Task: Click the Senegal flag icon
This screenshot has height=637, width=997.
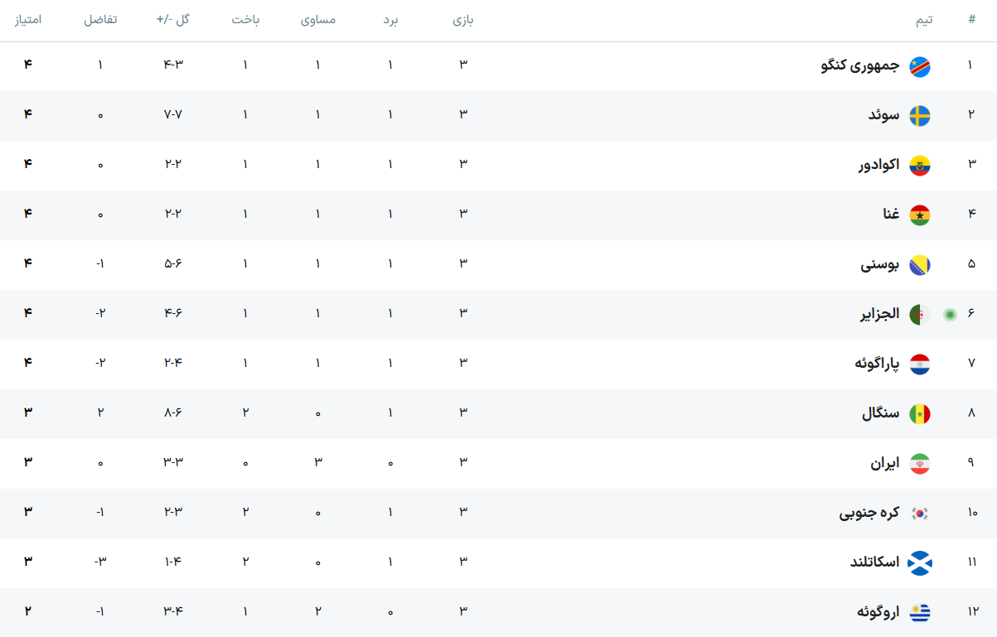Action: [920, 414]
